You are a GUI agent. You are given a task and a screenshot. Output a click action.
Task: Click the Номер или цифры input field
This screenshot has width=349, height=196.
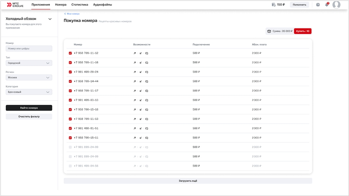tap(29, 48)
